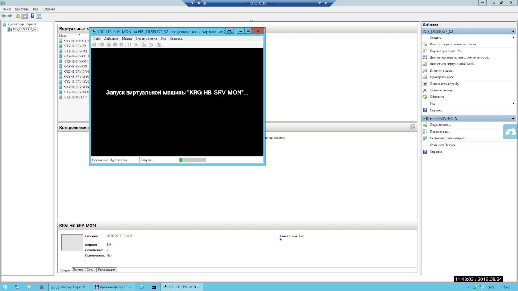Open Справка menu in VM connection window
Screen dimensions: 518x291
click(x=176, y=38)
